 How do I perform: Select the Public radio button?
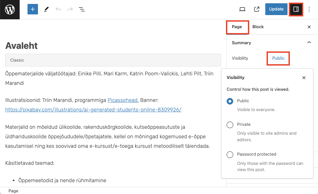point(230,101)
